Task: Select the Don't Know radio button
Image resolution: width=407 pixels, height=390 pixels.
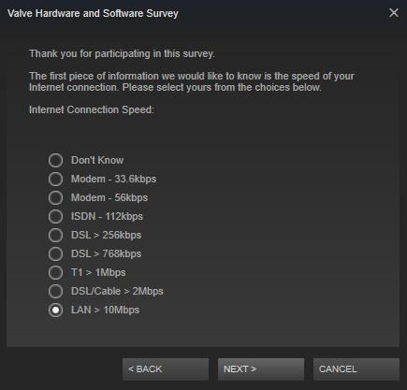Action: 55,160
